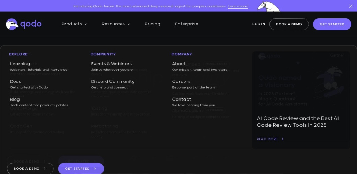Close the announcement banner
The width and height of the screenshot is (357, 174).
pos(351,6)
